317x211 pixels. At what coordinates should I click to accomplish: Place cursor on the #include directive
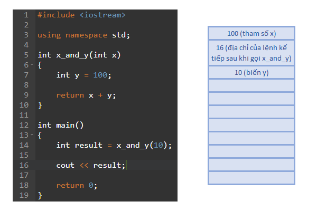56,15
